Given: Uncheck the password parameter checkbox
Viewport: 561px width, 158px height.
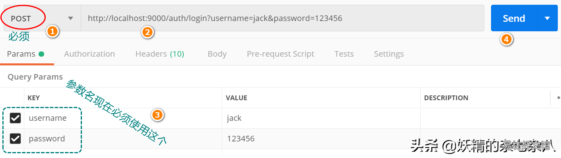Looking at the screenshot, I should point(15,139).
